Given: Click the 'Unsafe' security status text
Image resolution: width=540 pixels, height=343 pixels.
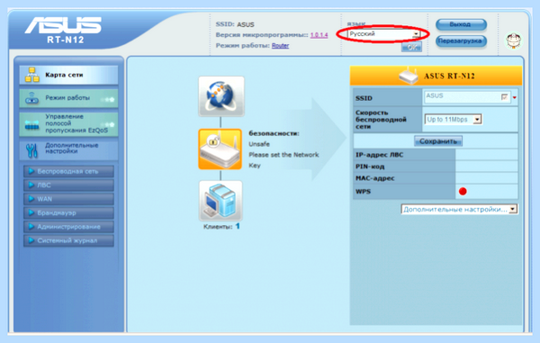Looking at the screenshot, I should click(x=259, y=144).
